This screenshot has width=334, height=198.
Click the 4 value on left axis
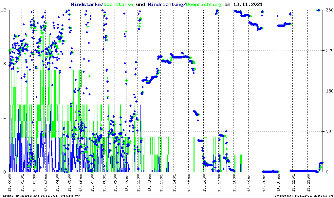tap(5, 118)
